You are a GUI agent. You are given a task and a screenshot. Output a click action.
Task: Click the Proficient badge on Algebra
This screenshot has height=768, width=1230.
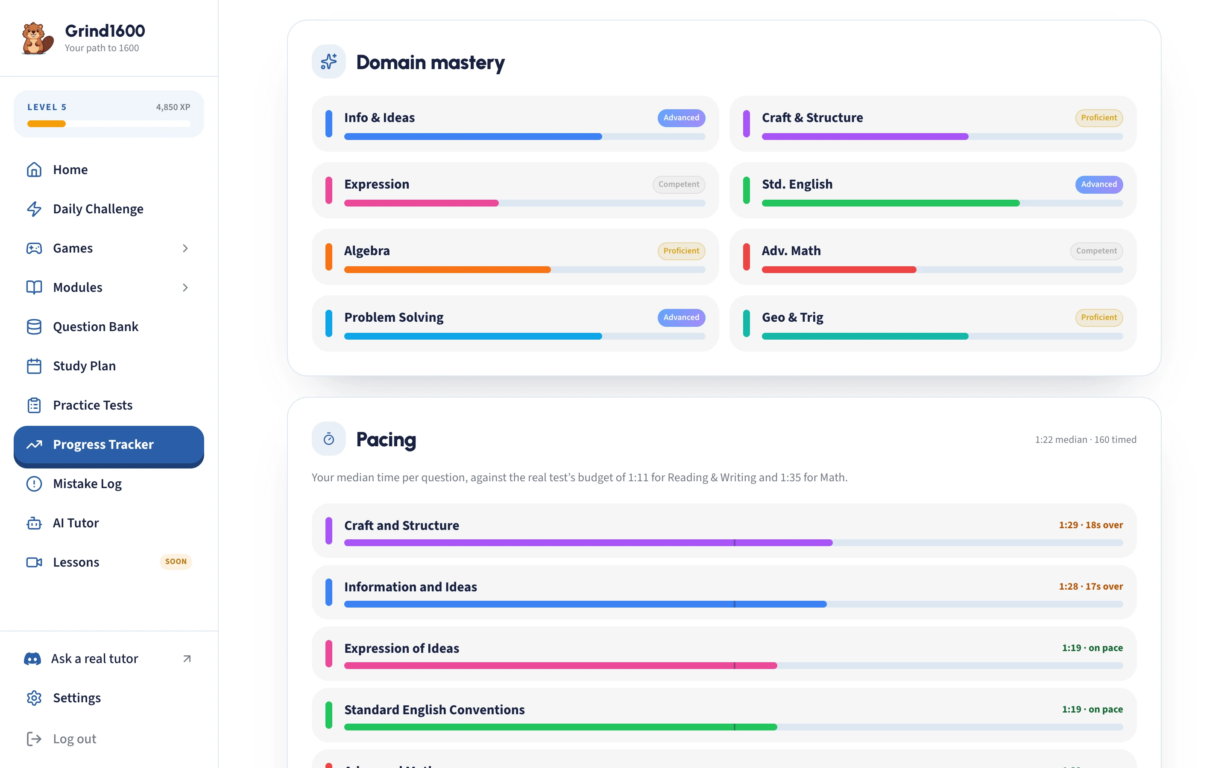[x=681, y=251]
